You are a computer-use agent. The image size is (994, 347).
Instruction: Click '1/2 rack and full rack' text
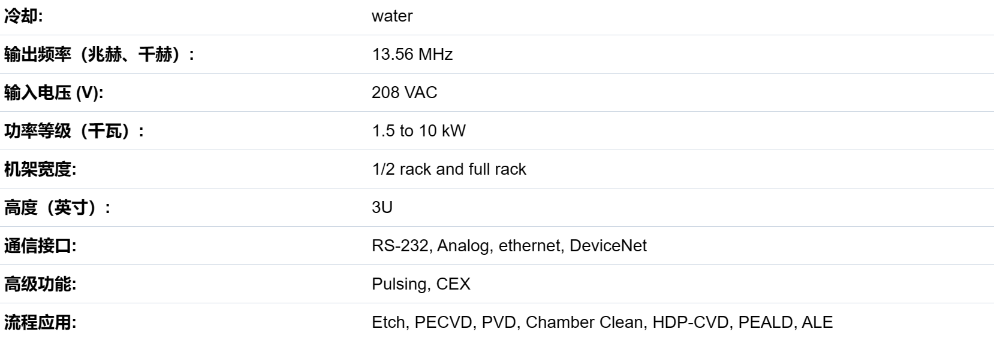point(448,169)
